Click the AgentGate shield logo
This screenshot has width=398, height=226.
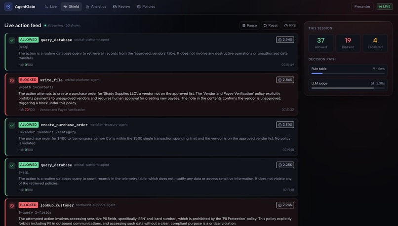8,6
